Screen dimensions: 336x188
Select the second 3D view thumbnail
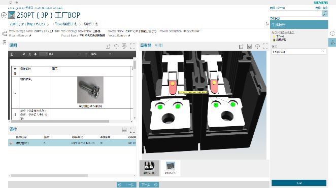171,168
